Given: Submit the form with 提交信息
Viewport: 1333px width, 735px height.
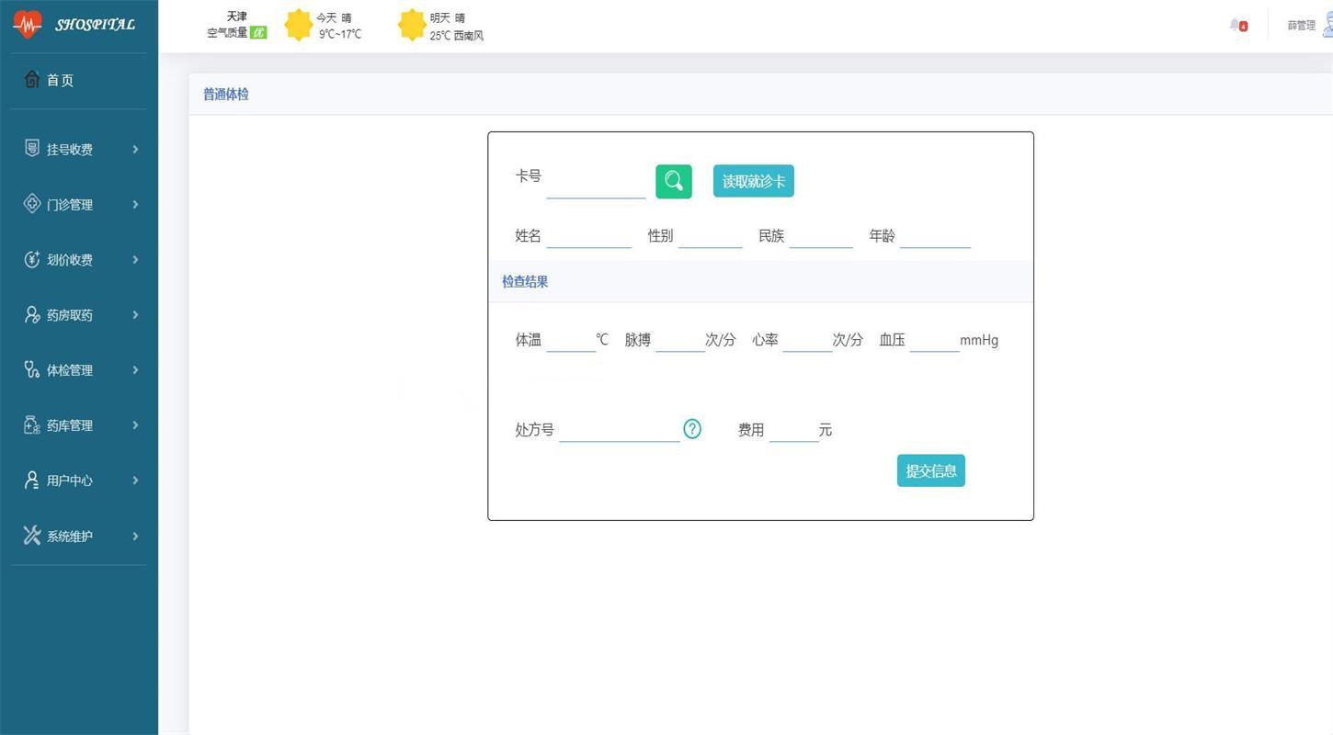Looking at the screenshot, I should point(930,470).
